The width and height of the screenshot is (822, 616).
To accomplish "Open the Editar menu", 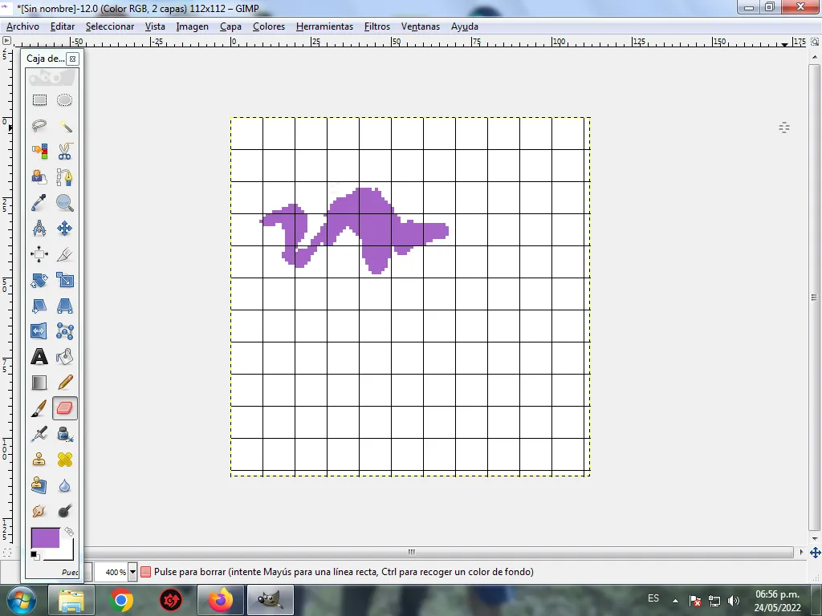I will click(63, 26).
